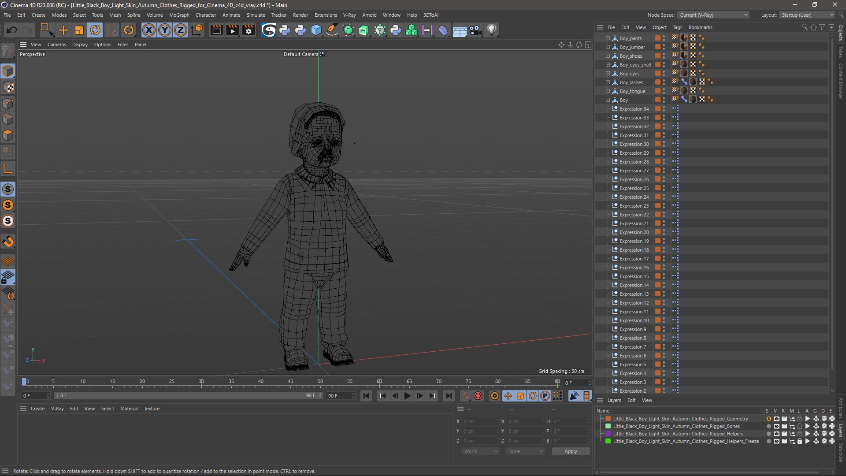
Task: Toggle lock for Rigged_Helpers_Freeze layer
Action: (800, 441)
